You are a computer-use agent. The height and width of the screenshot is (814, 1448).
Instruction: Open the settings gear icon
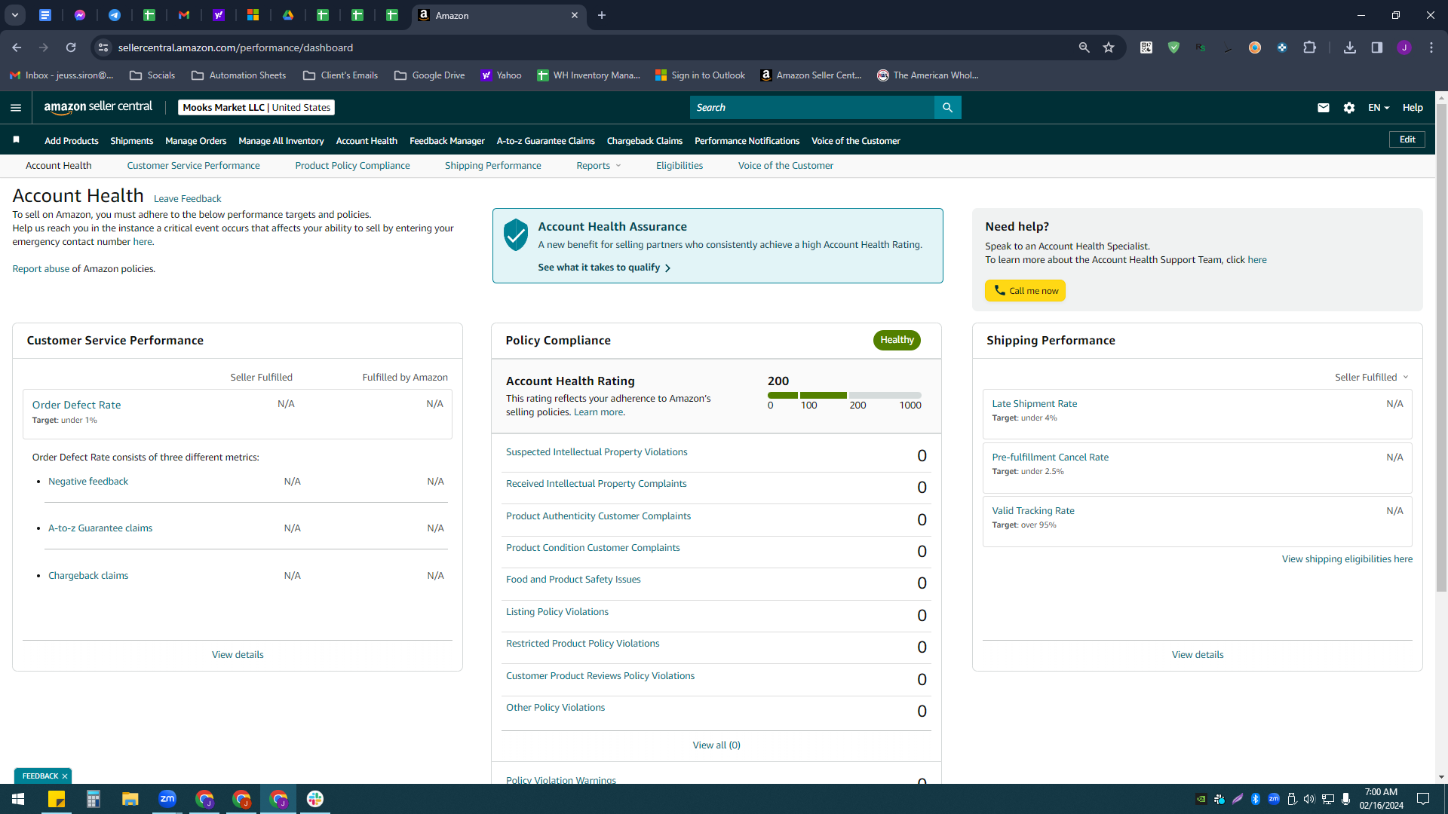pyautogui.click(x=1349, y=108)
